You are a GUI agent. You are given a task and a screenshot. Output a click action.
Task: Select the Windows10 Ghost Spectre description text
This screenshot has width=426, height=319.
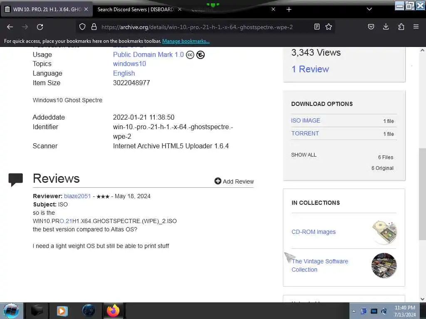68,100
